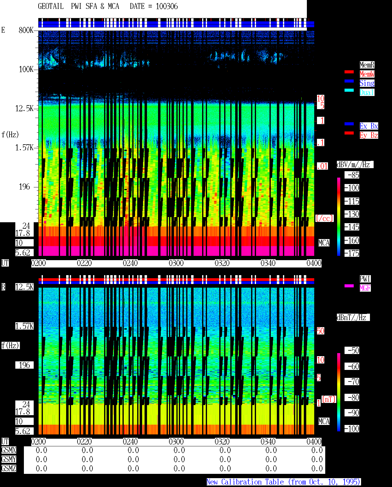The height and width of the screenshot is (487, 392).
Task: Select the "DATE = 100306" title text
Action: click(154, 6)
